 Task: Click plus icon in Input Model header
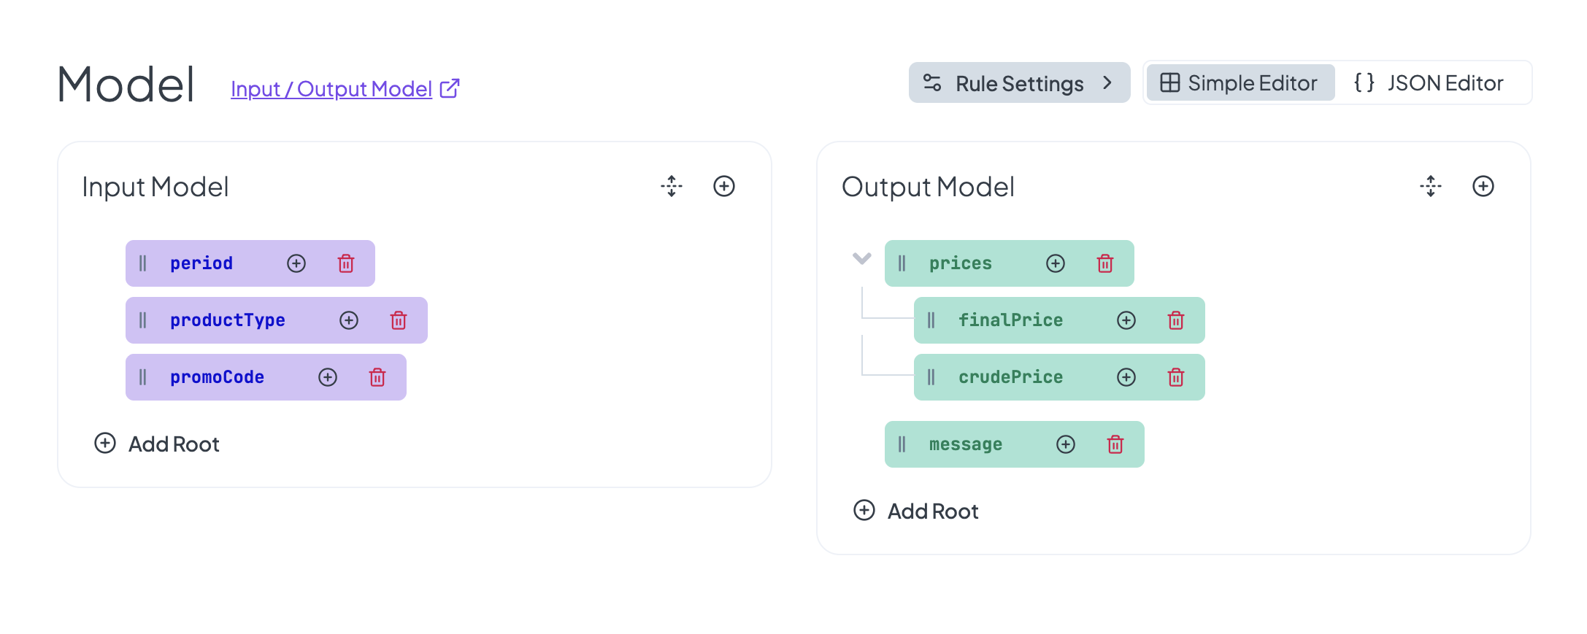coord(723,186)
